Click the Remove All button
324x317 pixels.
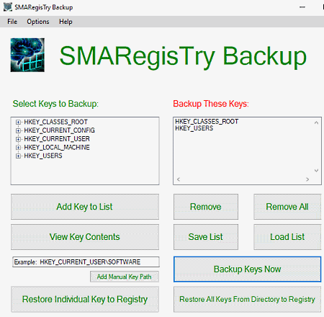(x=287, y=207)
